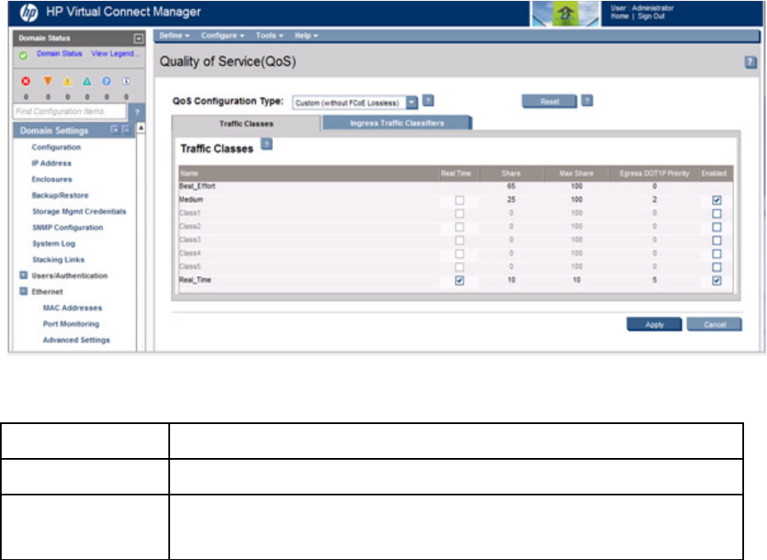Open the Help menu
This screenshot has height=560, width=767.
306,36
